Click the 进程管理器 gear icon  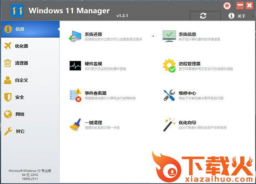click(x=169, y=65)
